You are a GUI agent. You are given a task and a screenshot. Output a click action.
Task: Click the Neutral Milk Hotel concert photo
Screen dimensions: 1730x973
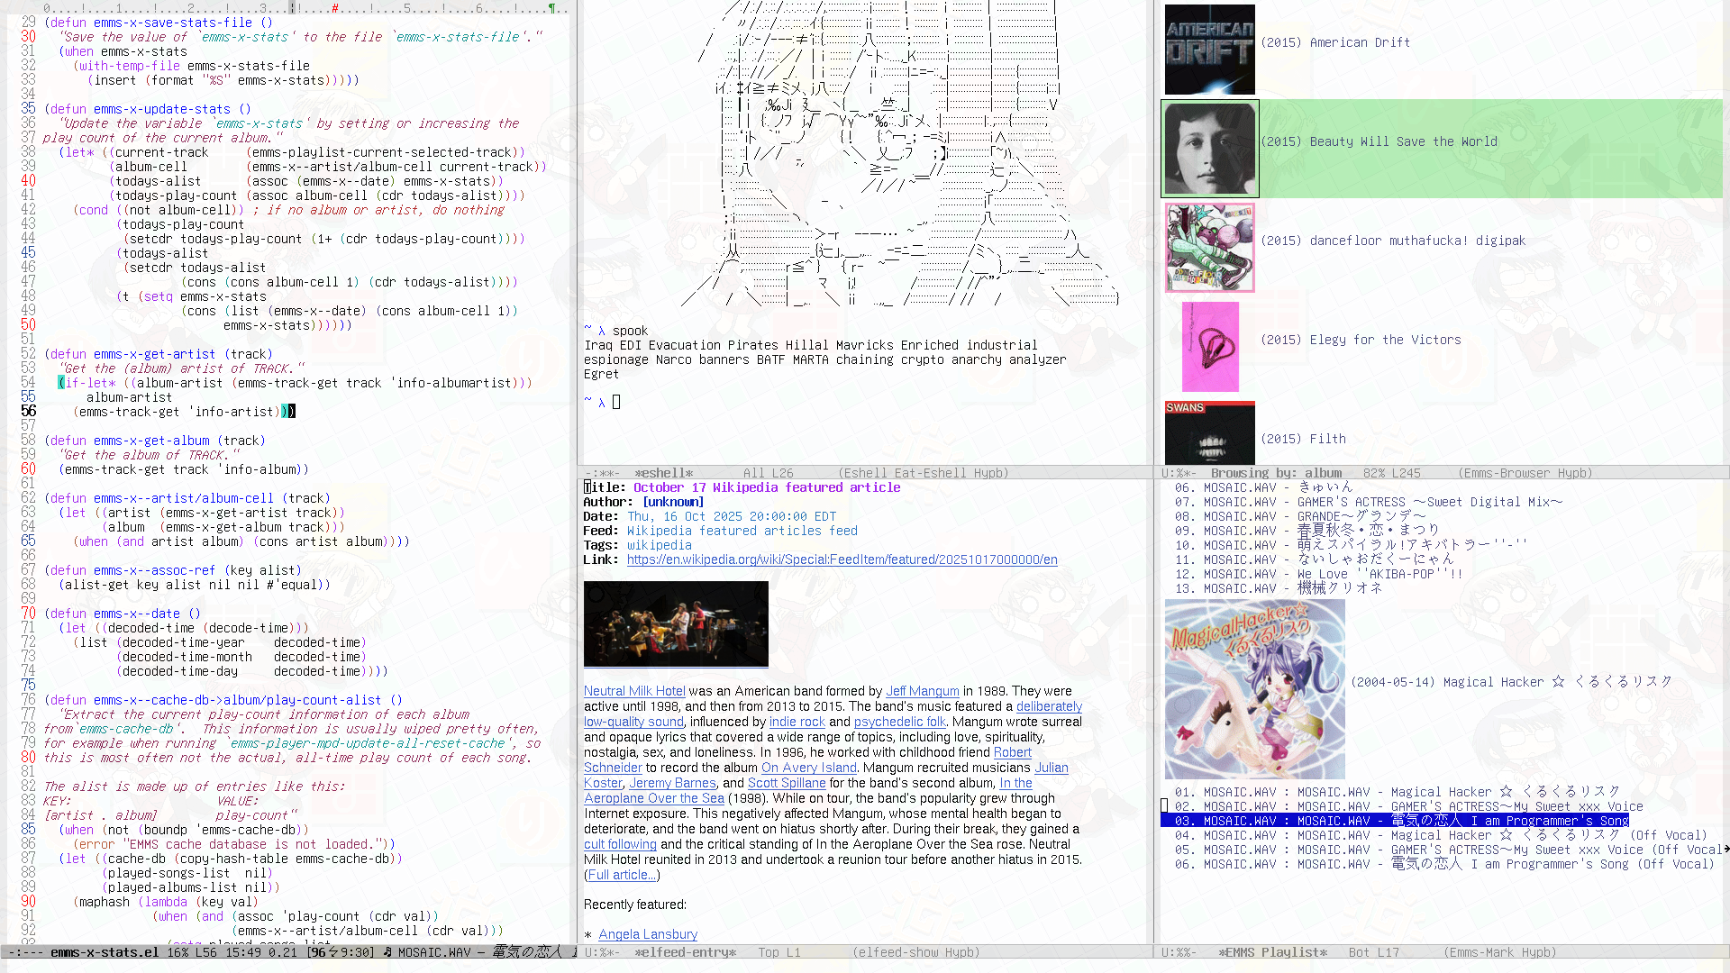tap(676, 623)
